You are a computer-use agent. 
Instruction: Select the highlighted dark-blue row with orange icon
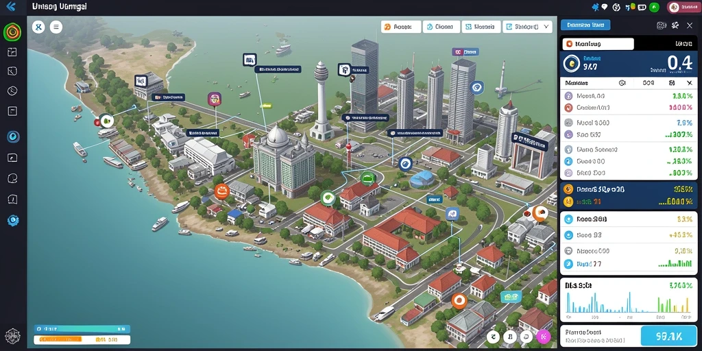(x=629, y=189)
